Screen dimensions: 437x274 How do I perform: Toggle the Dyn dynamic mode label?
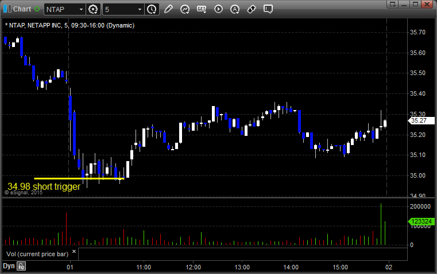(x=9, y=266)
